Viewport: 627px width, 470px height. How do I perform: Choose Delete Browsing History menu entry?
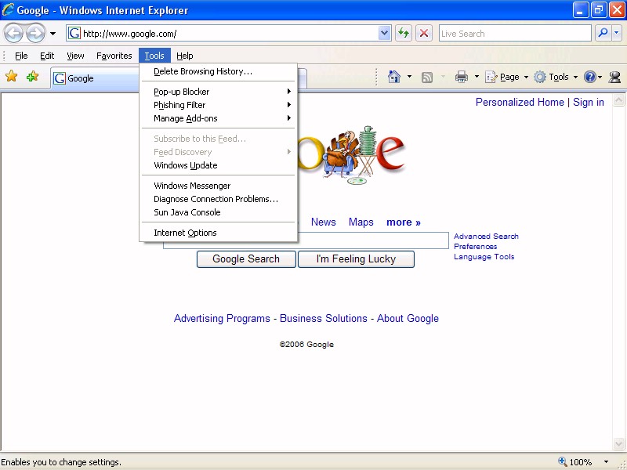[x=203, y=71]
